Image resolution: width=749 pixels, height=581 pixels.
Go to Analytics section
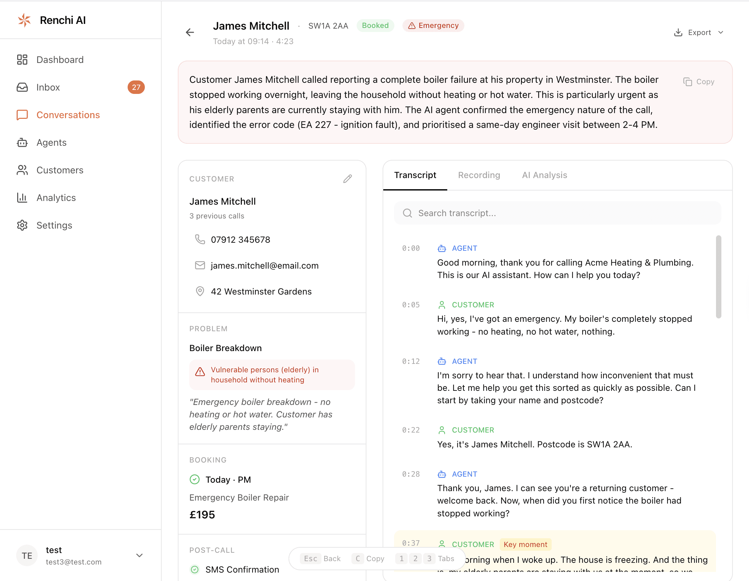tap(56, 198)
